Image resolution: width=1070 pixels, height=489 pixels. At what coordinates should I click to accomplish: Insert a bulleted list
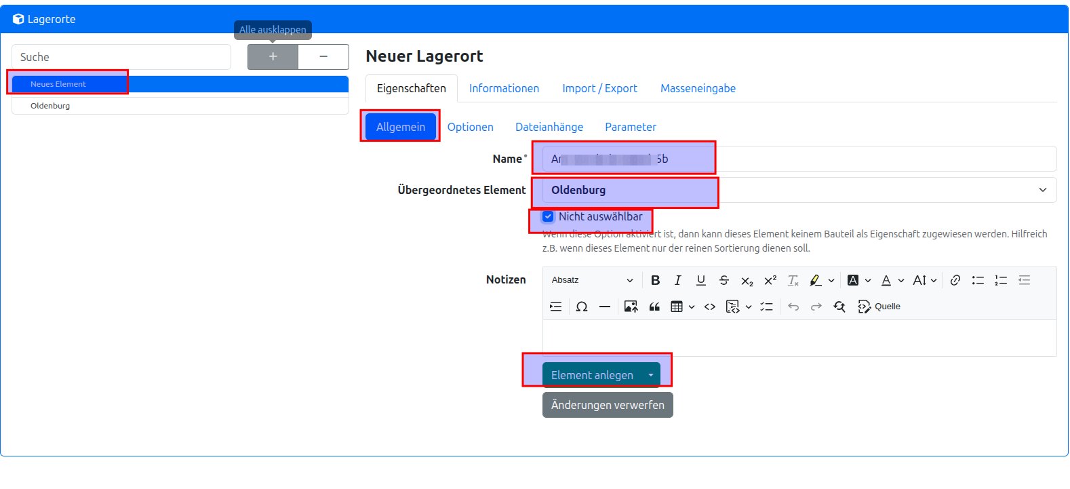[x=978, y=280]
